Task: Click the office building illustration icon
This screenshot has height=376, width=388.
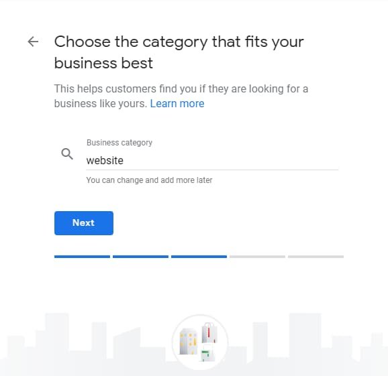Action: (189, 341)
